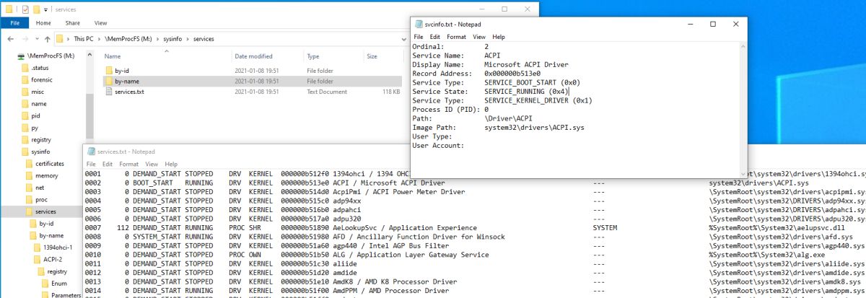
Task: Click the '118 KB' size of services.txt
Action: 391,92
